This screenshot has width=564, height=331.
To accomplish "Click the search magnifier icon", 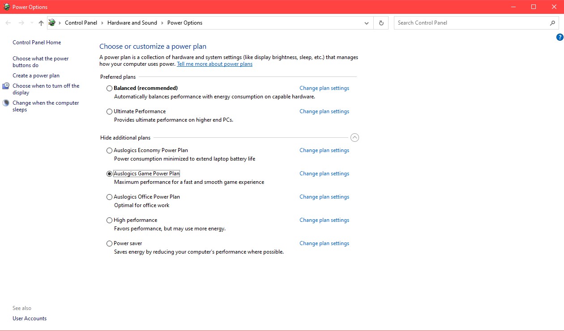I will 552,23.
